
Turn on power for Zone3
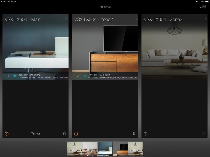click(145, 134)
